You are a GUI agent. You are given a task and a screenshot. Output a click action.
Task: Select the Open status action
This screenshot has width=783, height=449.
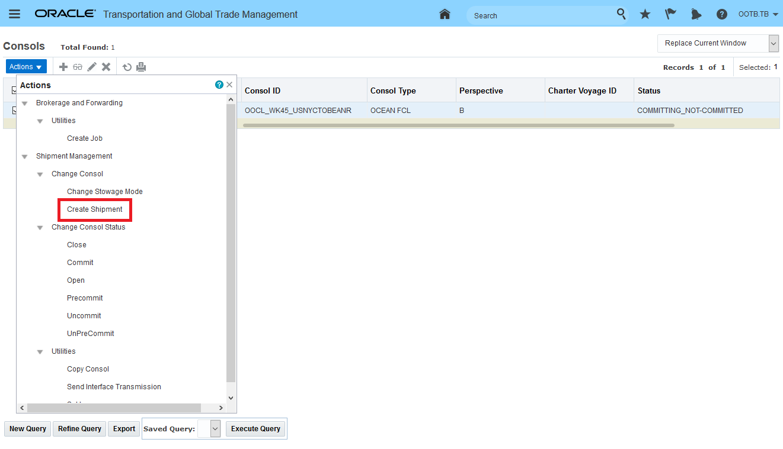[x=76, y=280]
